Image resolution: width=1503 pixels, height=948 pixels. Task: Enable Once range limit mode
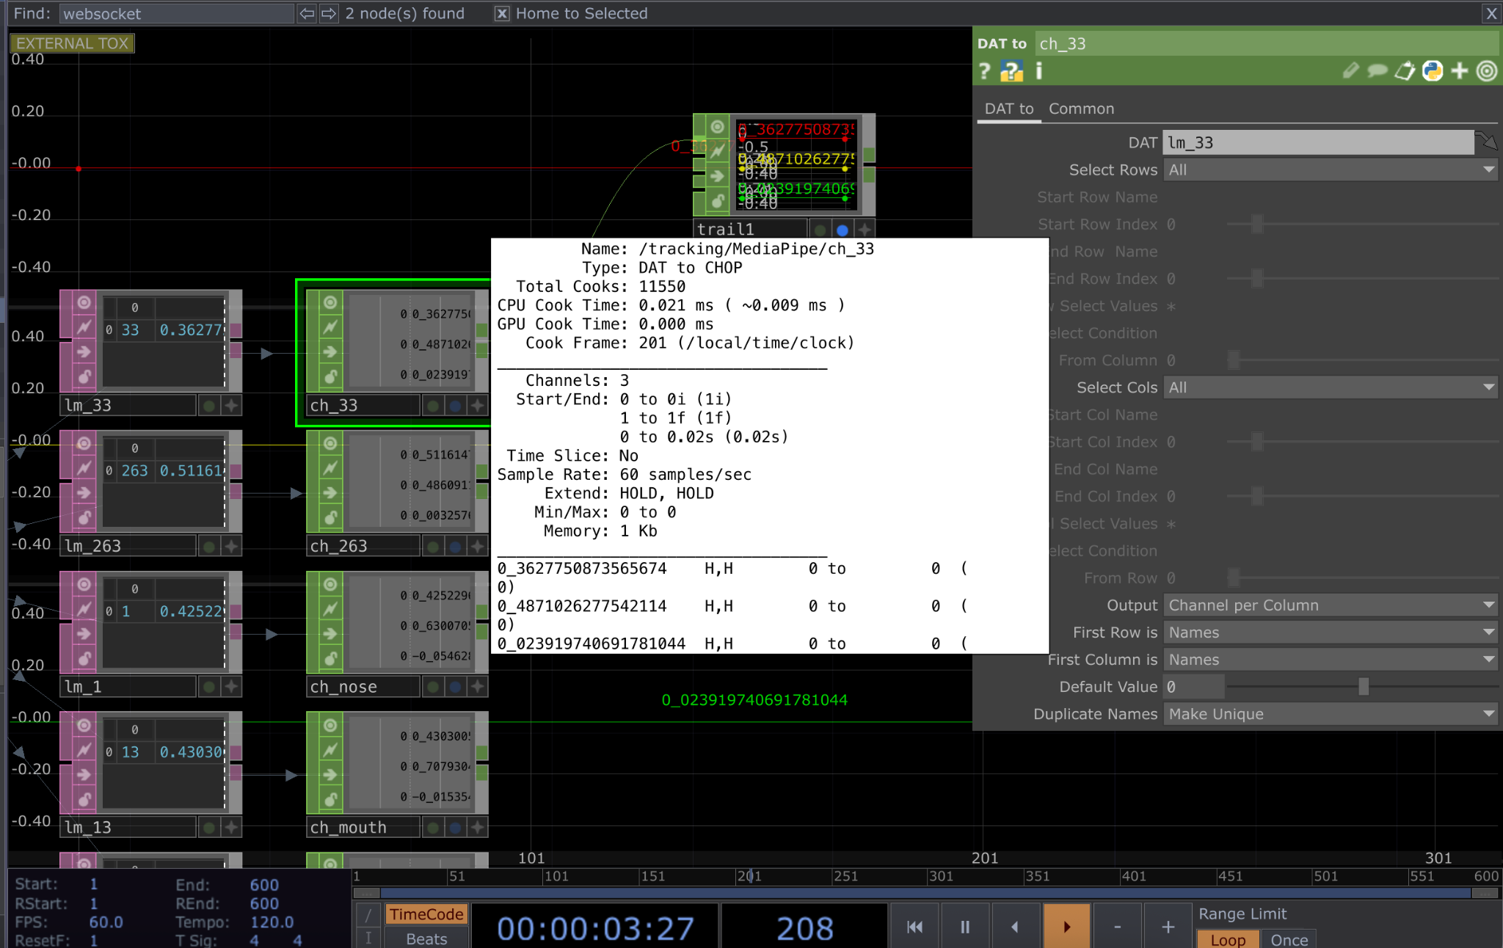pyautogui.click(x=1289, y=939)
